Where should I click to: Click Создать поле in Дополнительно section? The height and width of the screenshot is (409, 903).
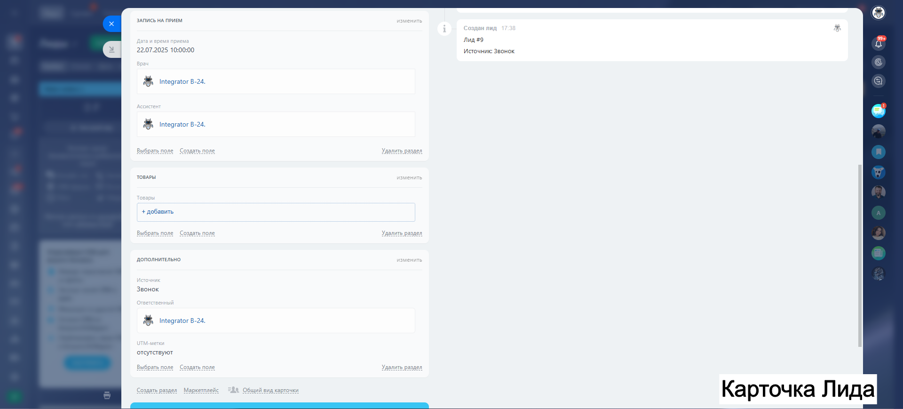[x=197, y=367]
